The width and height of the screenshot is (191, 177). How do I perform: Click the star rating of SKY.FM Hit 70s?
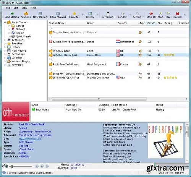pyautogui.click(x=170, y=78)
